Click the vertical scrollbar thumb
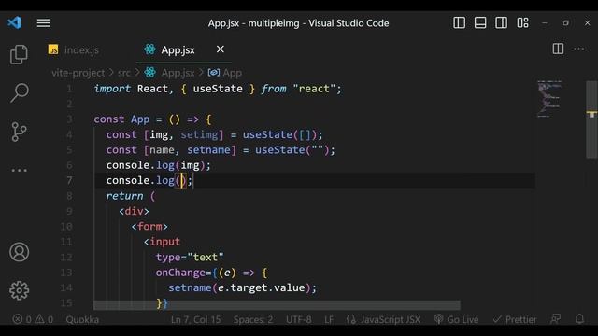 [x=591, y=119]
